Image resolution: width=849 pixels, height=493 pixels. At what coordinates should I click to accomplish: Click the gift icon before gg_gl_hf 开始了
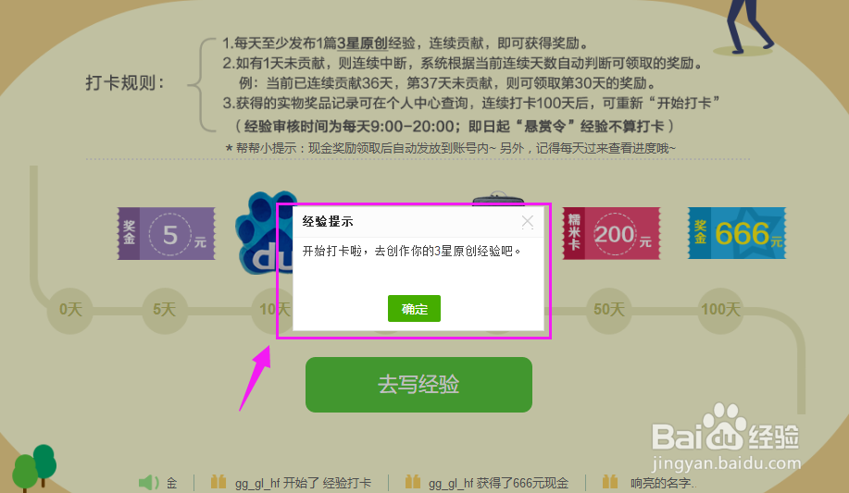point(218,482)
